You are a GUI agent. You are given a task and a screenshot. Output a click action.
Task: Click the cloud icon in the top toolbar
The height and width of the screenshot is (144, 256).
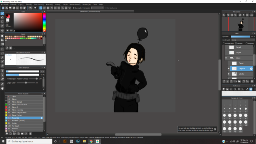pos(3,8)
